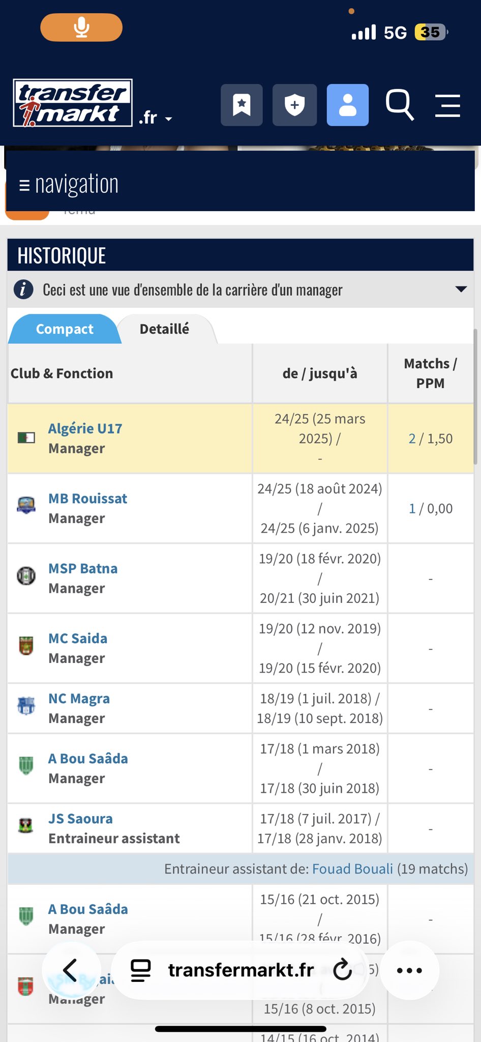Select the Compact tab
The image size is (481, 1042).
tap(65, 329)
